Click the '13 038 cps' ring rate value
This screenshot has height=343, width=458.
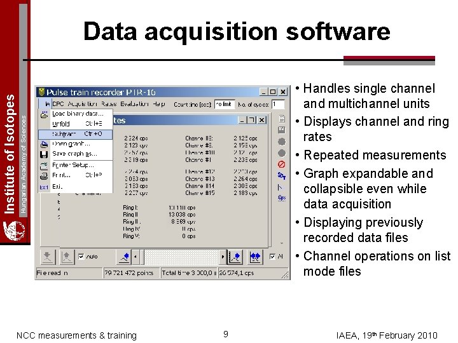[182, 215]
